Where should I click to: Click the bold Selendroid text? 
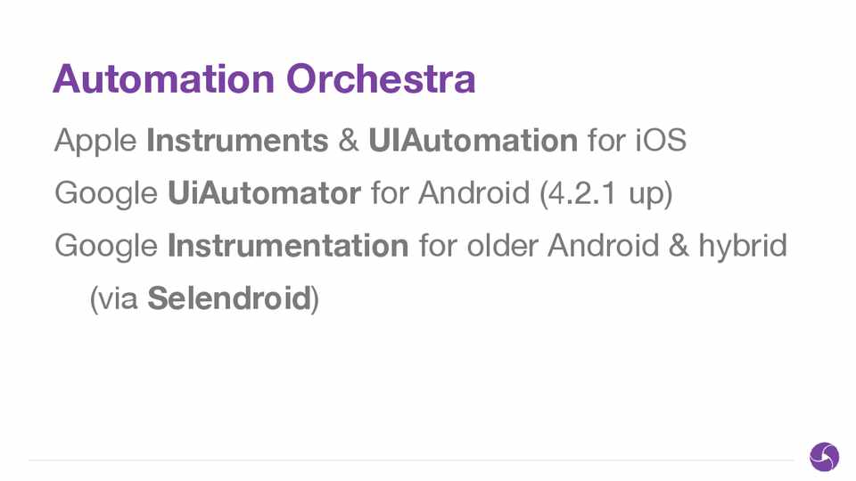click(x=229, y=298)
